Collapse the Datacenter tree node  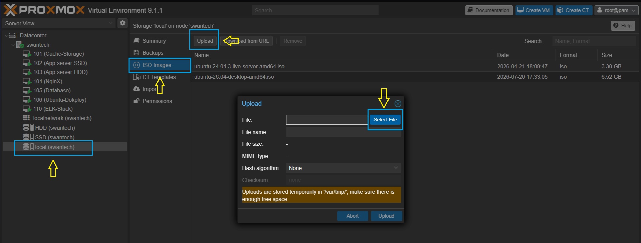pos(6,36)
